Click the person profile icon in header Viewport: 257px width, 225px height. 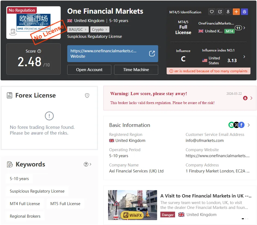coord(228,12)
